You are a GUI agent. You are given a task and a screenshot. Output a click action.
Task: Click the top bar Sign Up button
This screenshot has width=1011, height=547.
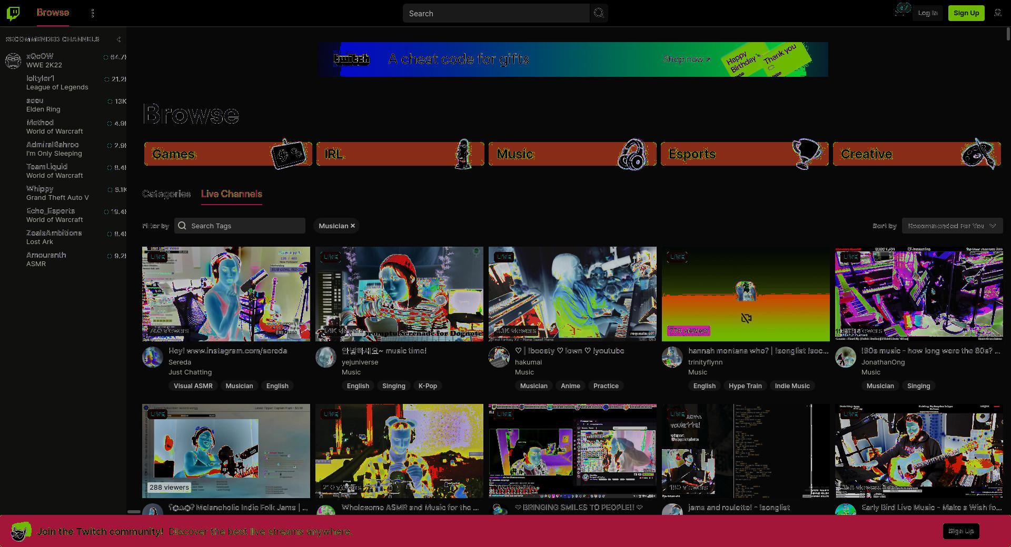(x=966, y=13)
